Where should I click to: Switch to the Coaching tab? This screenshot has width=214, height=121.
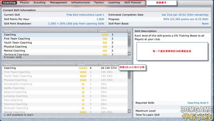(9, 3)
